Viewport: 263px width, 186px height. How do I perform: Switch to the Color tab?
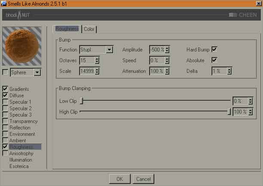coord(89,29)
